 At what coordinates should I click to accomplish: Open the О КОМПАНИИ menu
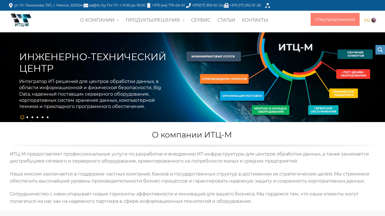pyautogui.click(x=97, y=20)
